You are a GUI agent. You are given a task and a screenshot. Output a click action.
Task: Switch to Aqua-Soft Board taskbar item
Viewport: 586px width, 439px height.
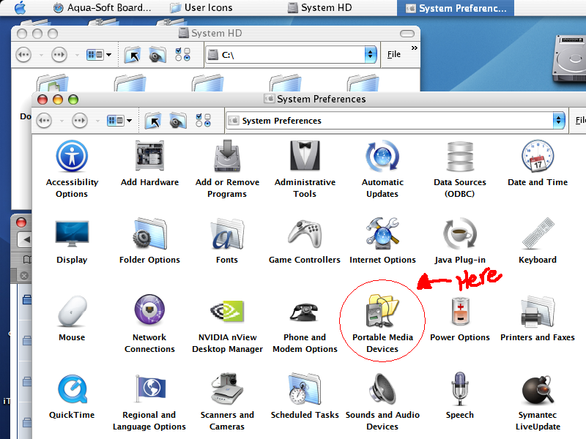click(102, 8)
